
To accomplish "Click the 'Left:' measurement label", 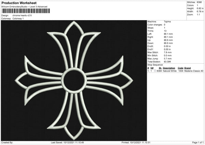I will click(x=150, y=34).
